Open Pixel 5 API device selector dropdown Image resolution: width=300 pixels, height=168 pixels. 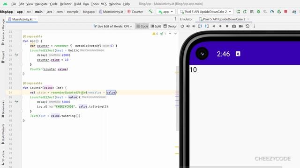[206, 12]
